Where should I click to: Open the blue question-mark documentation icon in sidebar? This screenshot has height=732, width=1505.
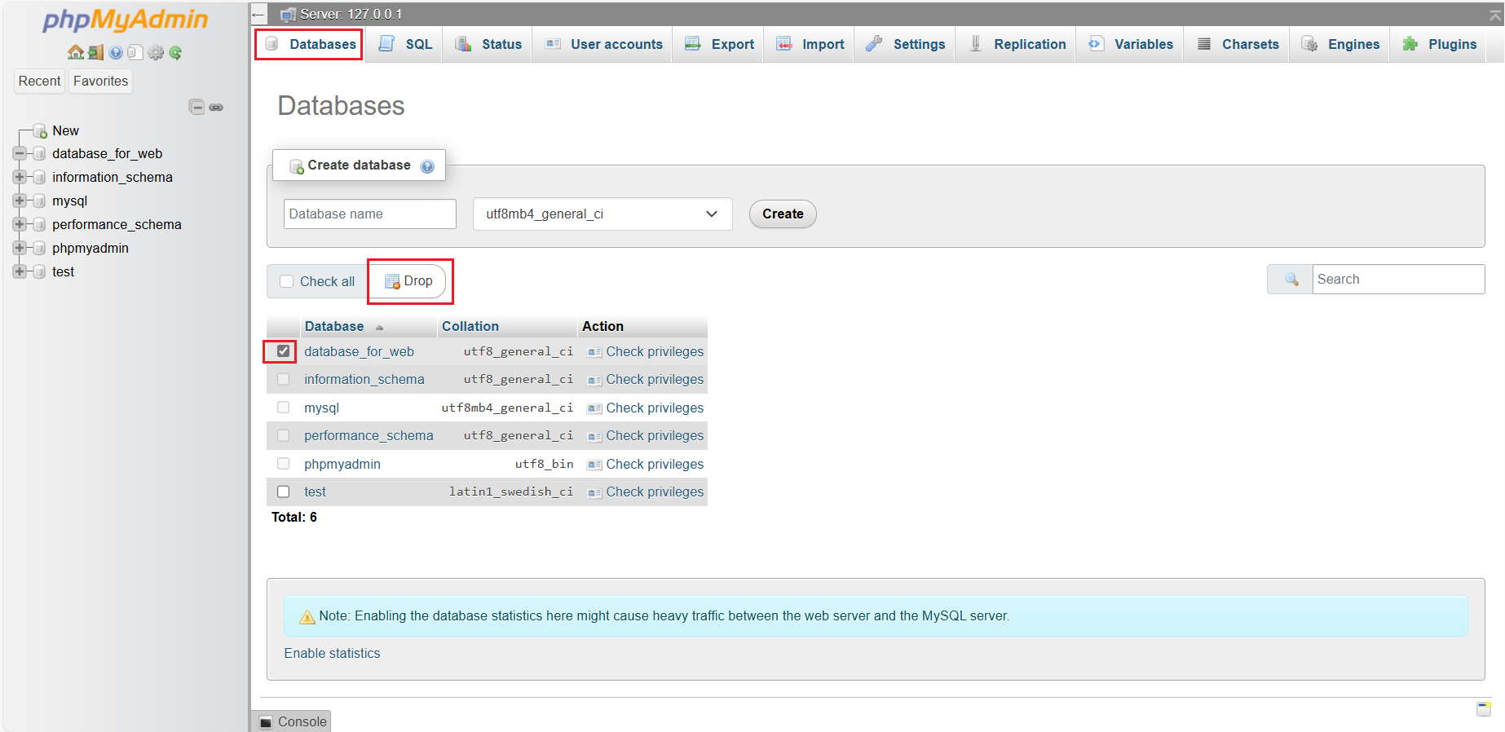point(116,53)
